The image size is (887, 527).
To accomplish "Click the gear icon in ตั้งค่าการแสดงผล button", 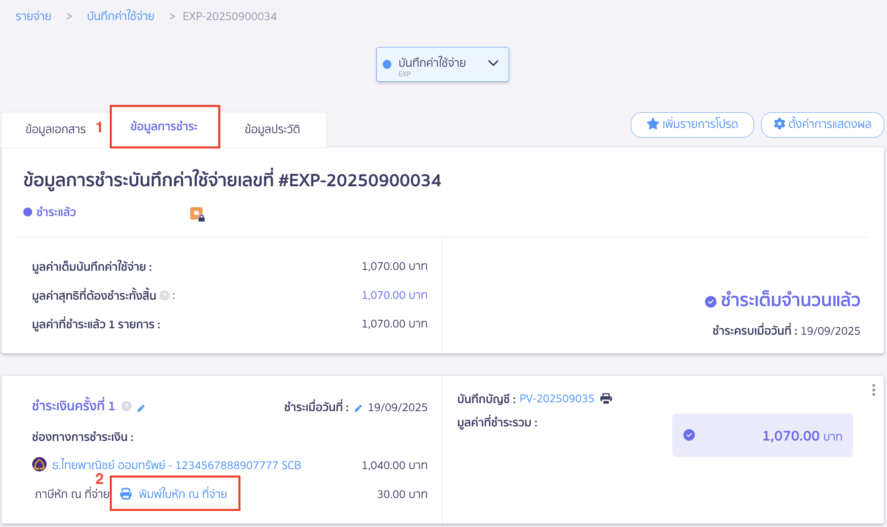I will (779, 124).
